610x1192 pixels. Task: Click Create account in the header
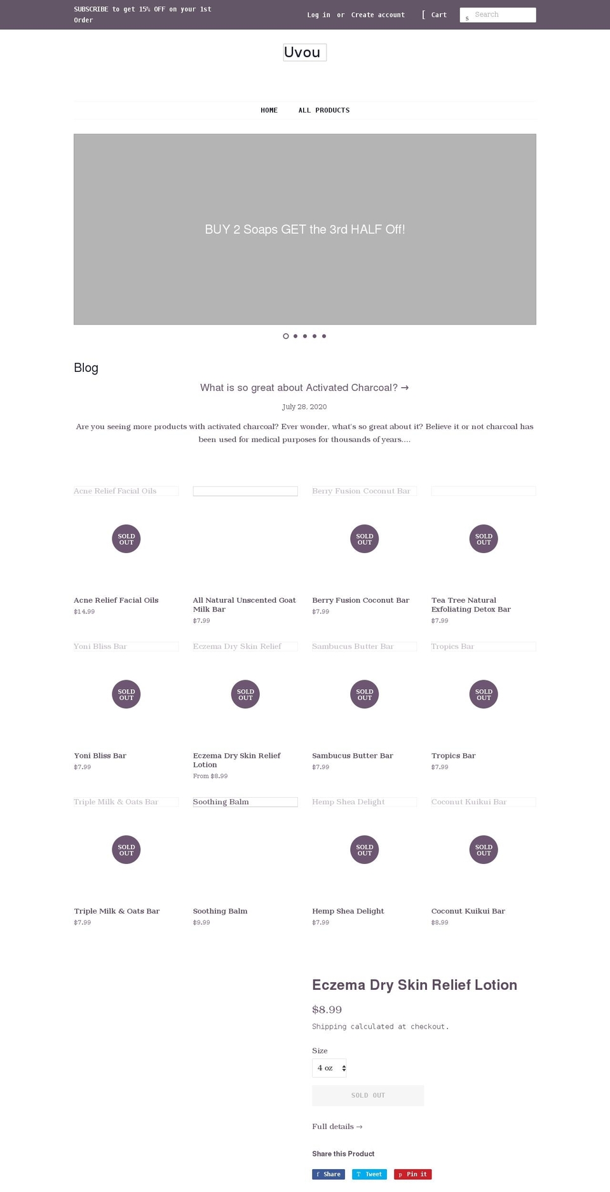377,15
